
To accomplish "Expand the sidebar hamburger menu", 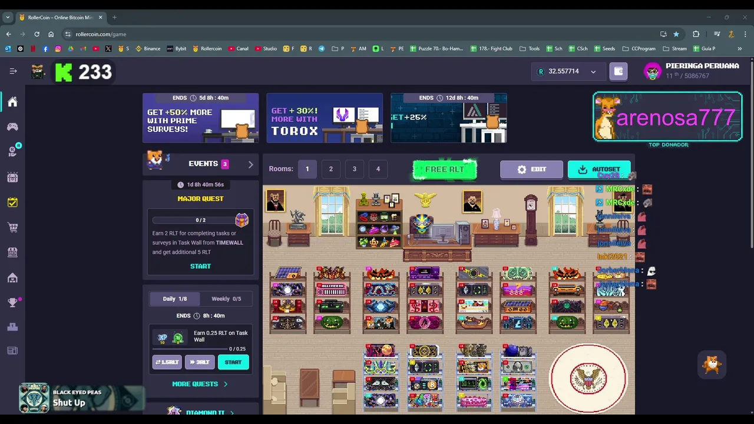I will coord(13,71).
